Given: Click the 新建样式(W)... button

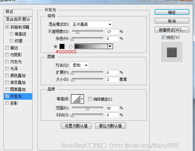Looking at the screenshot, I should [172, 30].
